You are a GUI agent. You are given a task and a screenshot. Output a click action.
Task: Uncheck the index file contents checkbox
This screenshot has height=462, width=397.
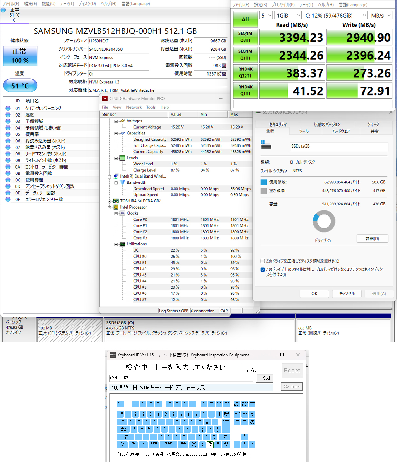[263, 269]
